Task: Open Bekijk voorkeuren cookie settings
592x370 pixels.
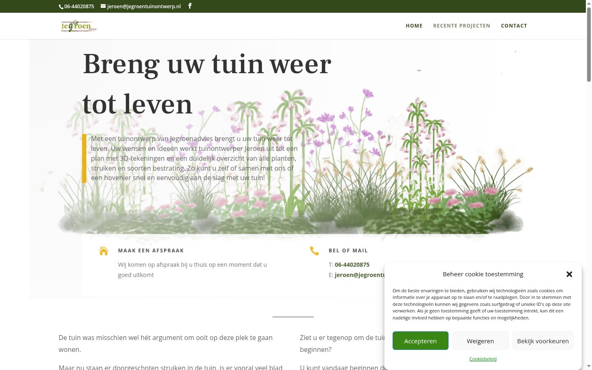Action: click(x=543, y=341)
